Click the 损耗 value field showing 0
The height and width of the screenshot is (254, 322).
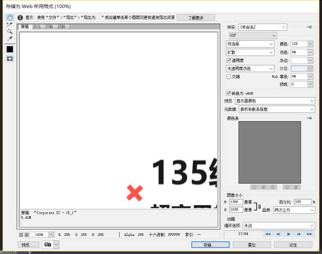point(299,84)
